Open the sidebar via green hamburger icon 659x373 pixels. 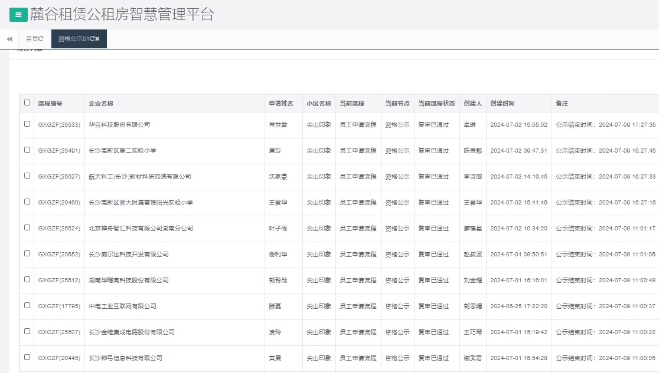click(x=18, y=14)
